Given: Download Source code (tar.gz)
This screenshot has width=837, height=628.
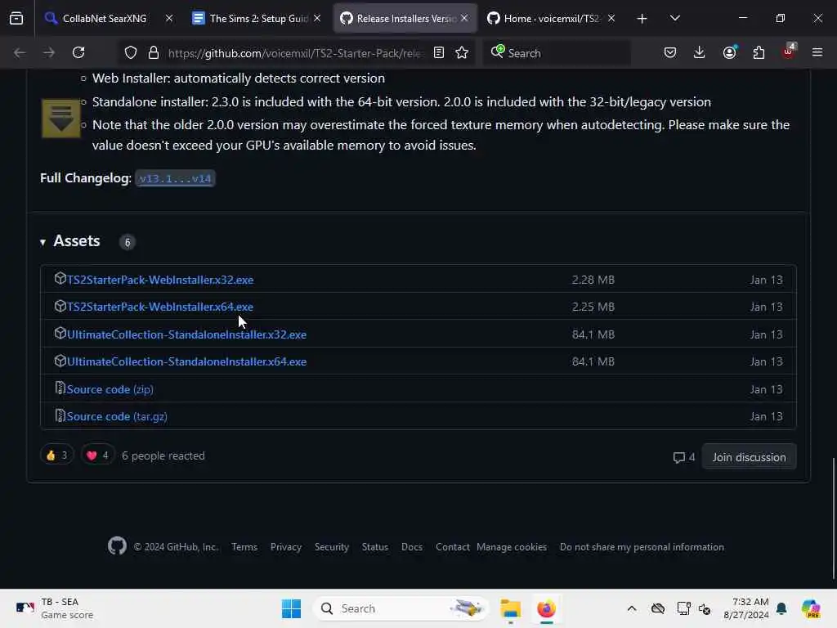Looking at the screenshot, I should (x=117, y=416).
